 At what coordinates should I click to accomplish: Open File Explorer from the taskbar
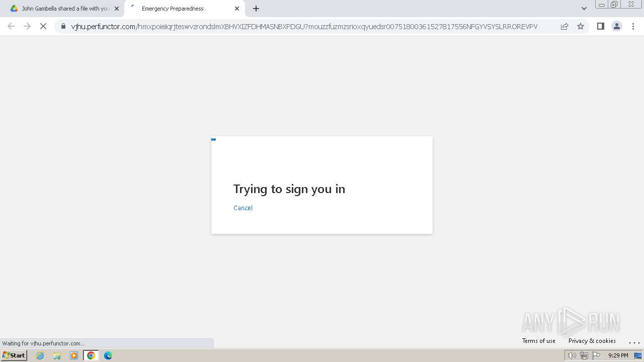tap(57, 355)
